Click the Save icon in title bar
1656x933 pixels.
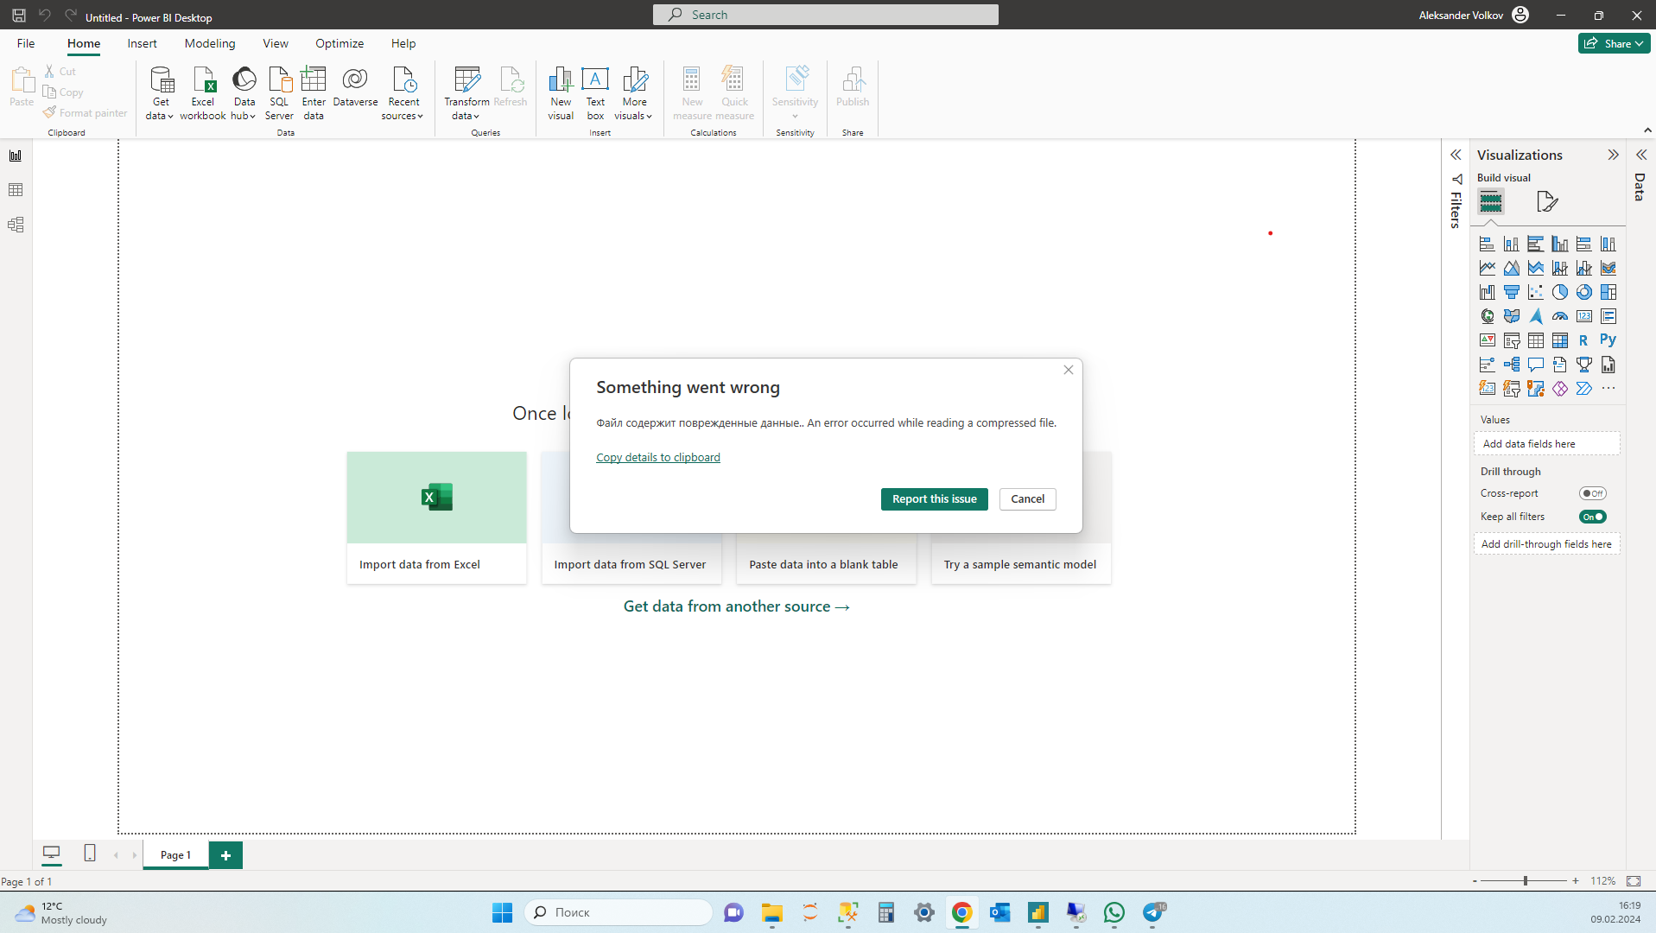coord(18,16)
